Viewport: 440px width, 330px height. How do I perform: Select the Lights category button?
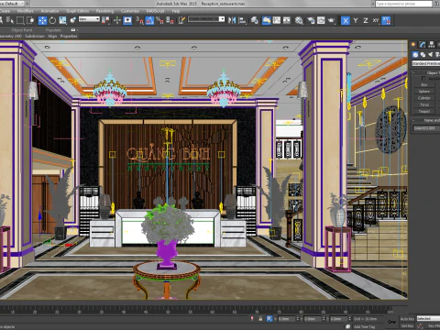pos(431,54)
